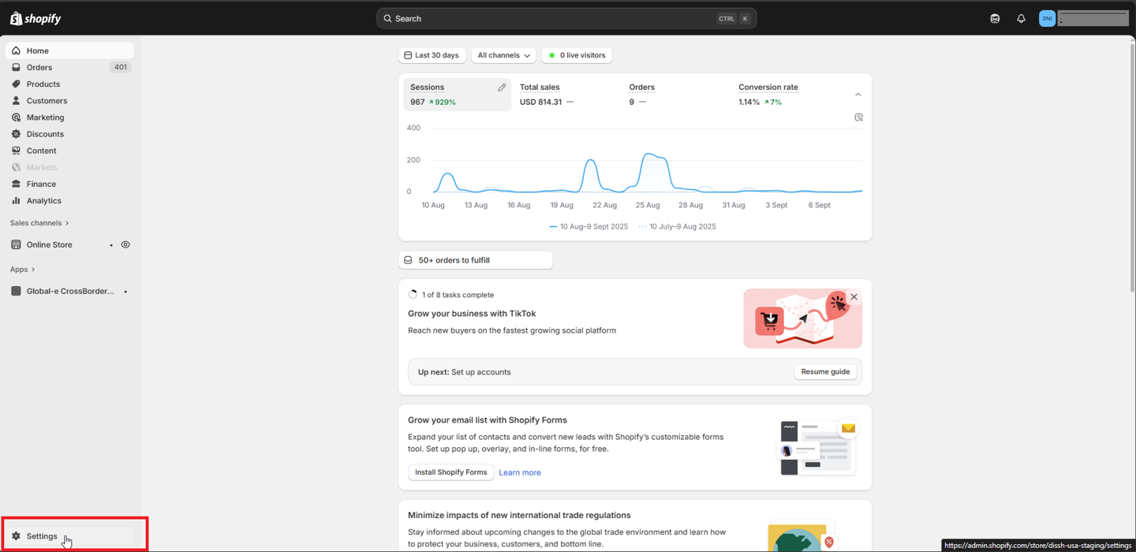Image resolution: width=1136 pixels, height=552 pixels.
Task: Open the All channels dropdown
Action: click(503, 55)
